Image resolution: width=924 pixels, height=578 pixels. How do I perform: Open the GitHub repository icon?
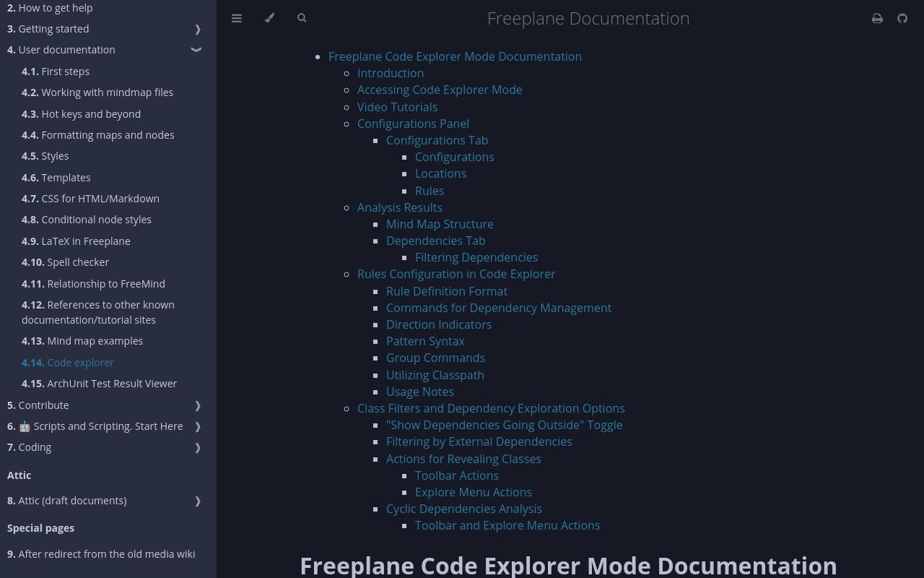click(x=902, y=18)
